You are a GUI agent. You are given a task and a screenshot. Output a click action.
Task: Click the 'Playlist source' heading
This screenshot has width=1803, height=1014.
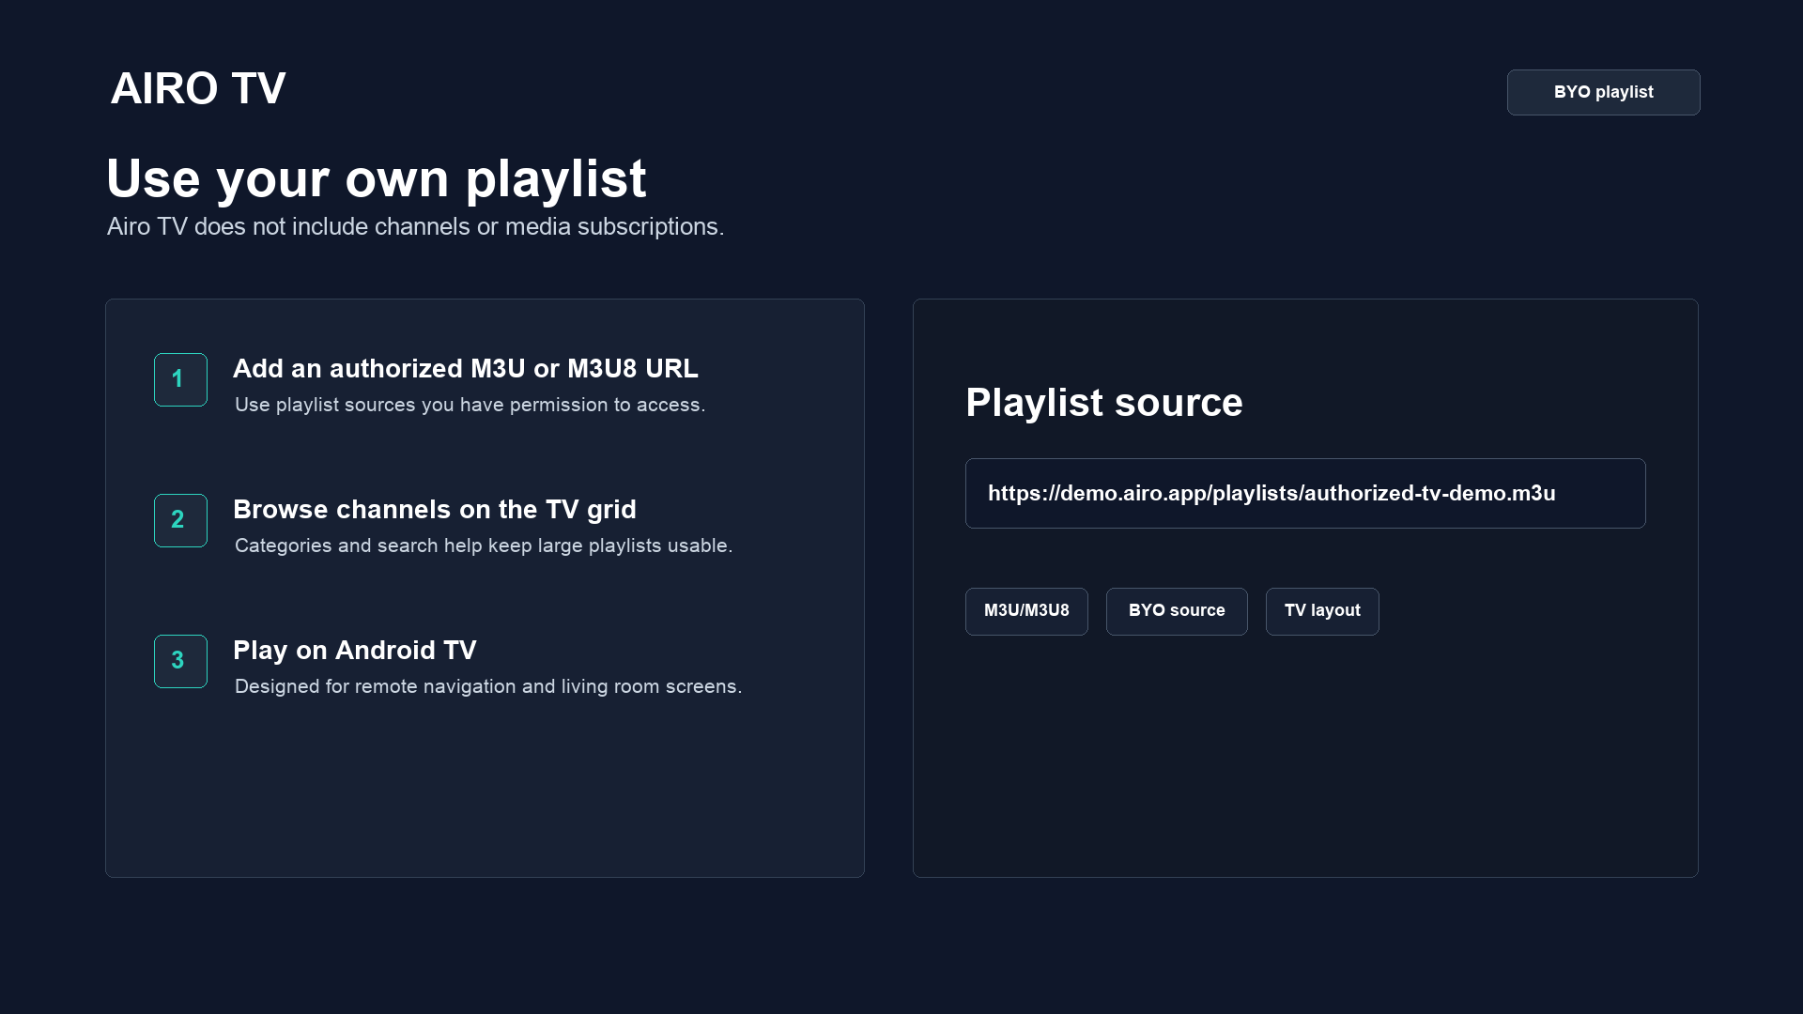pyautogui.click(x=1104, y=403)
